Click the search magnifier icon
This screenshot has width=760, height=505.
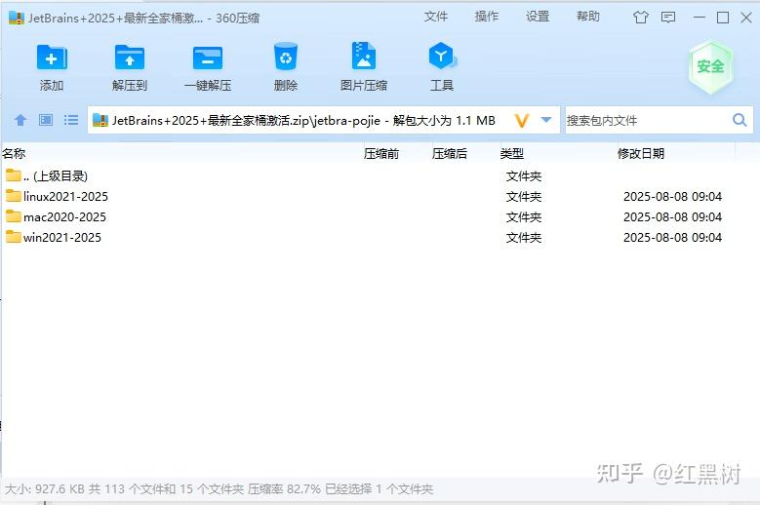(740, 120)
